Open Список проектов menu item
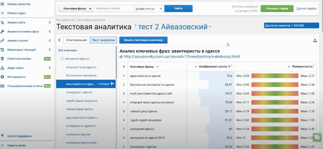The width and height of the screenshot is (323, 149). (19, 4)
